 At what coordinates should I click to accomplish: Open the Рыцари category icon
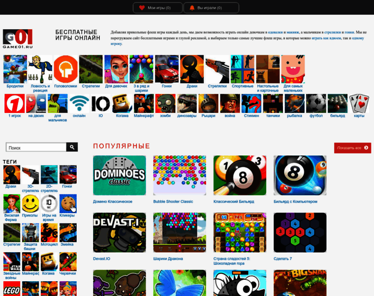(x=209, y=103)
